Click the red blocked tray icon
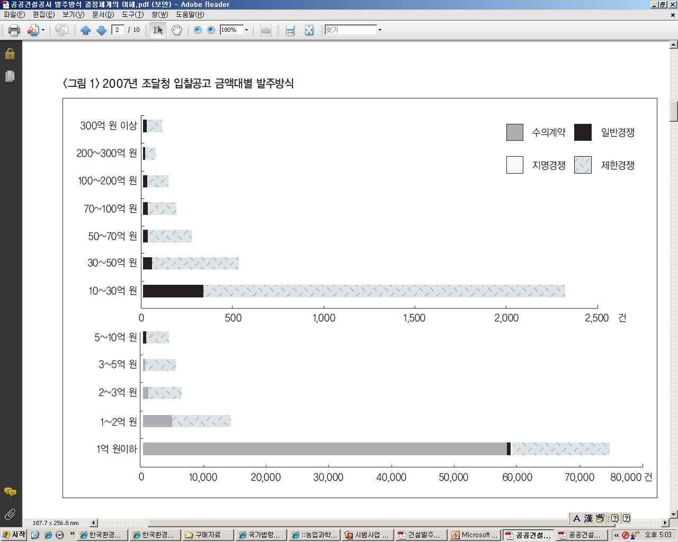 [626, 535]
